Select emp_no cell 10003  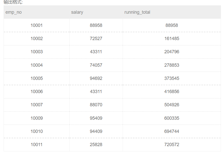[x=37, y=52]
